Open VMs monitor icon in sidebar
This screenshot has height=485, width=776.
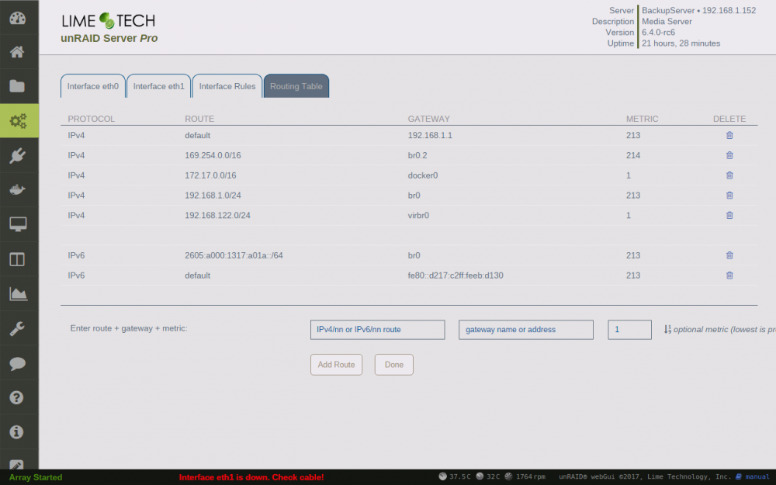[x=18, y=224]
